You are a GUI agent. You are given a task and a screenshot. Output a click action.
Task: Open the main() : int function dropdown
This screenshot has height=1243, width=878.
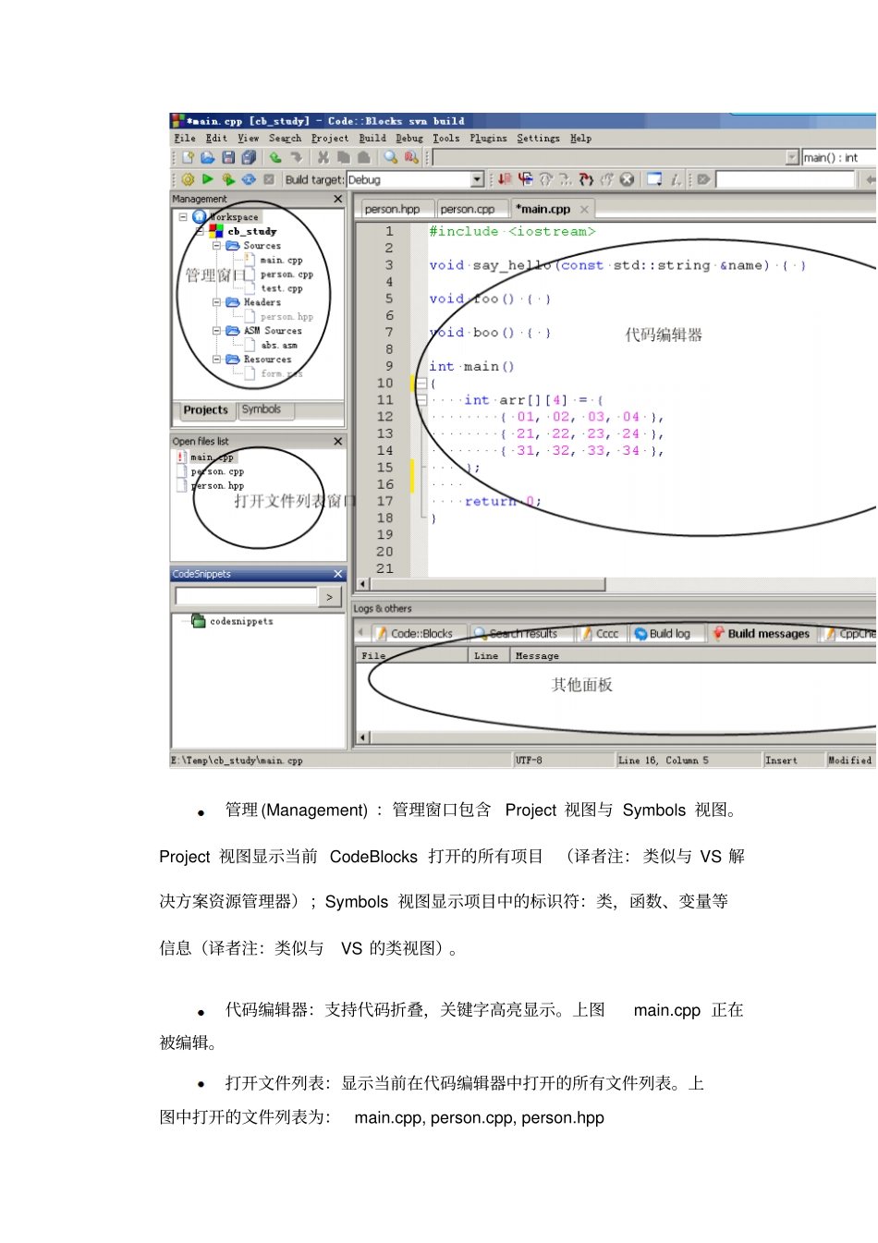[839, 158]
